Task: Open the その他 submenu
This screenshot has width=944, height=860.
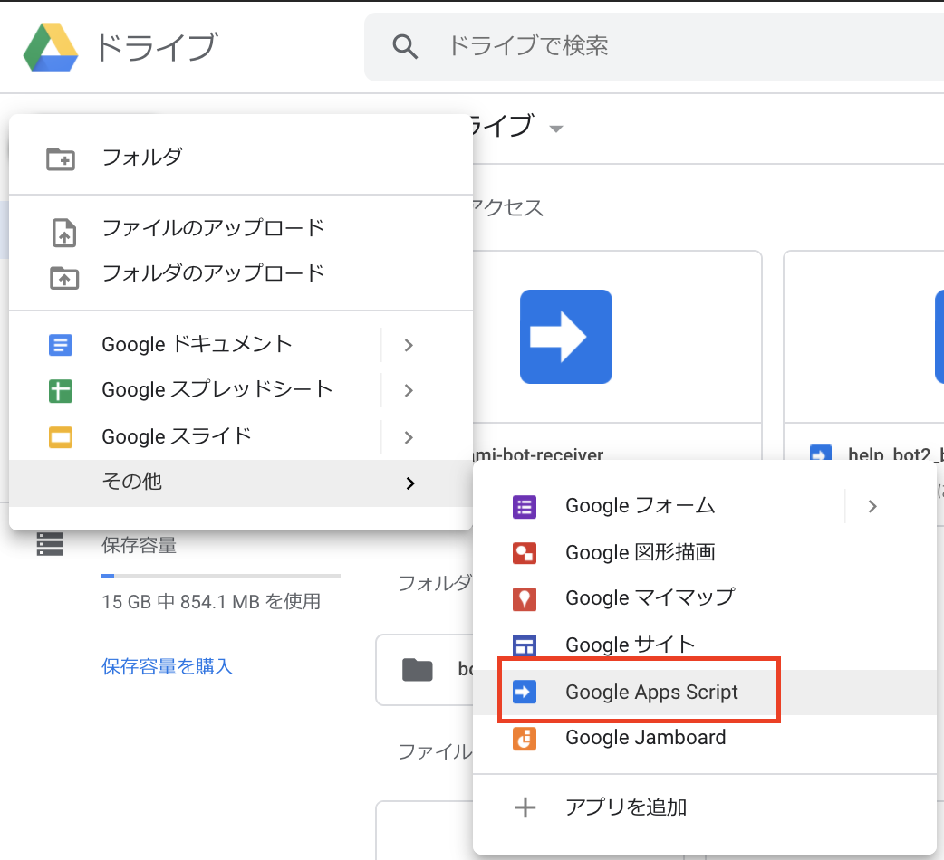Action: pyautogui.click(x=132, y=483)
